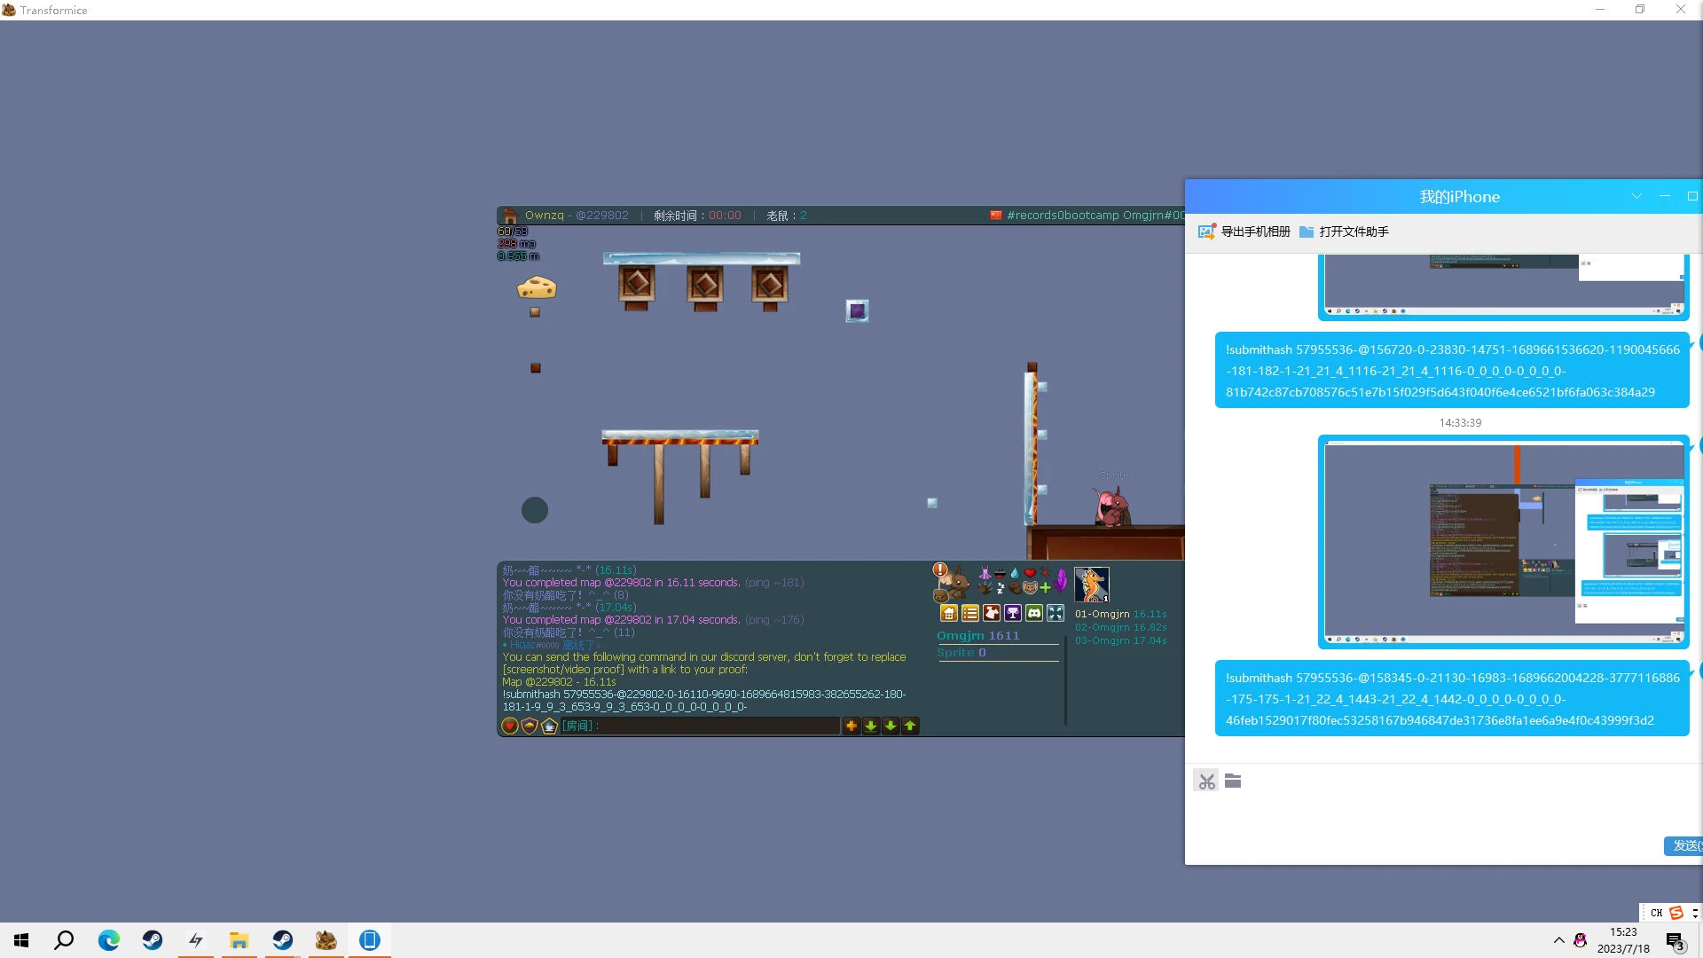Click the chat input field labeled 房间
Viewport: 1703px width, 958px height.
click(701, 726)
